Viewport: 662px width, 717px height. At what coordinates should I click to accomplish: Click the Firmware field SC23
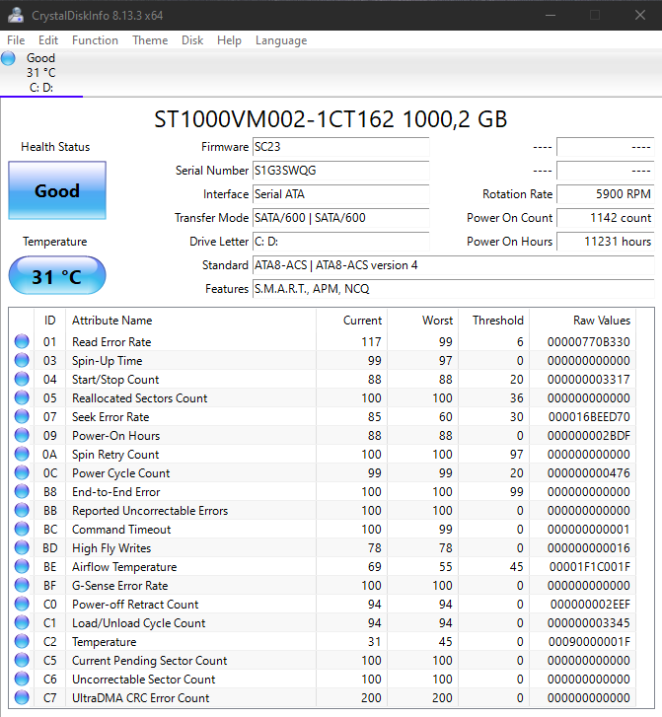click(x=340, y=147)
